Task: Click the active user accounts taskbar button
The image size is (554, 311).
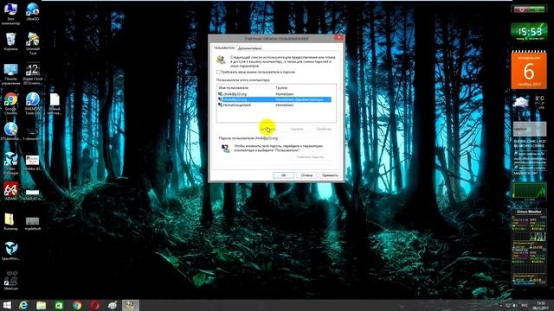Action: tap(131, 305)
